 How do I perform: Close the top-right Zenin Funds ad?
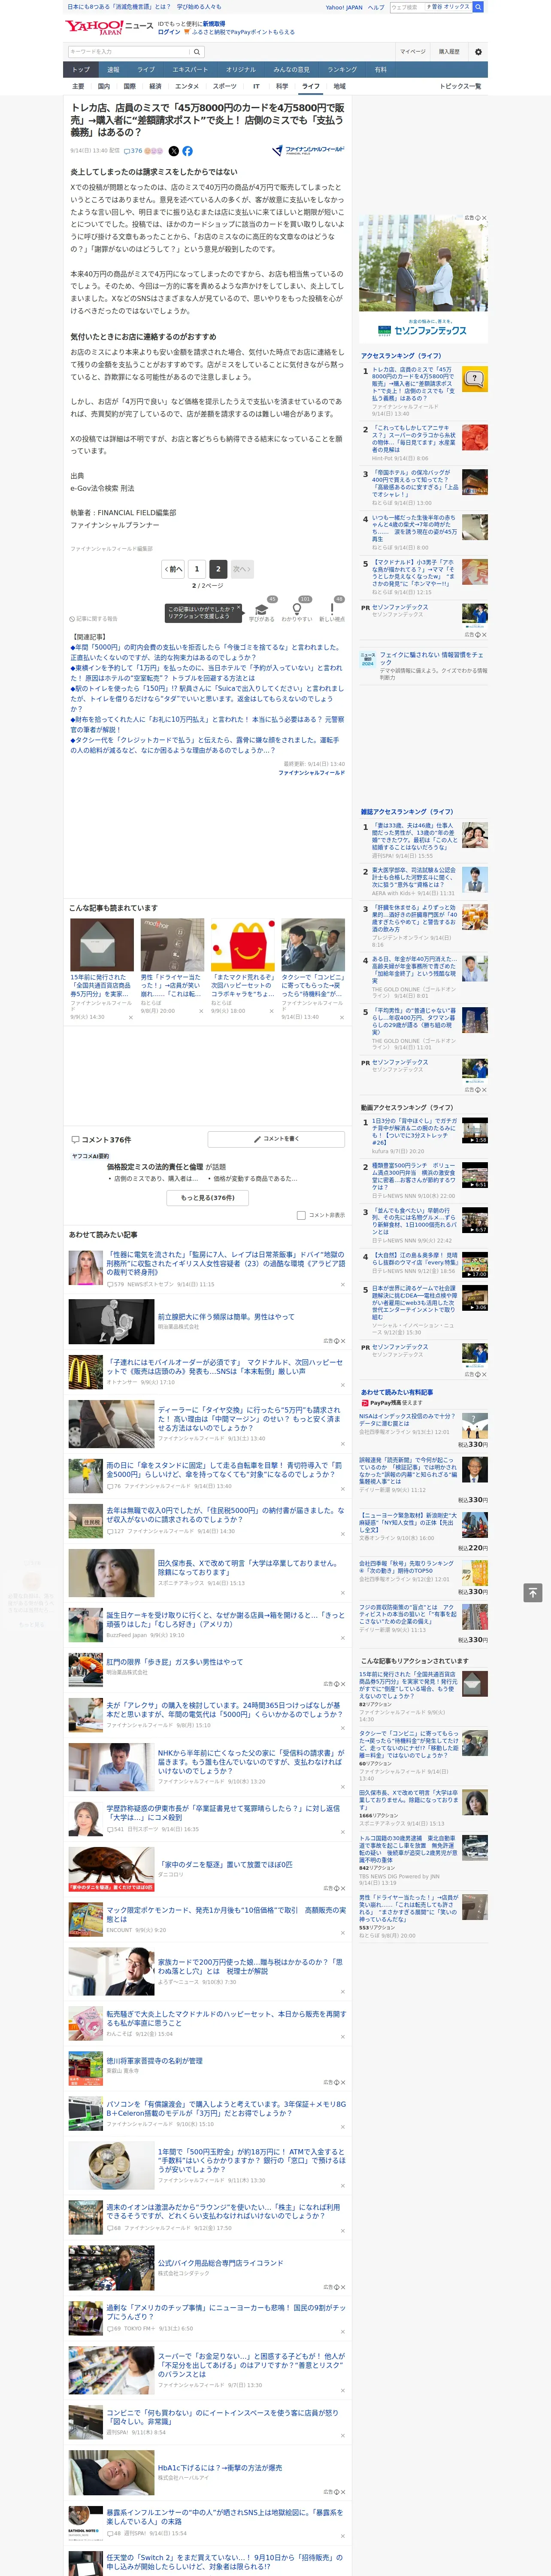click(x=484, y=218)
